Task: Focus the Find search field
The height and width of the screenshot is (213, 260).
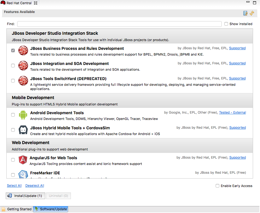Action: (119, 24)
